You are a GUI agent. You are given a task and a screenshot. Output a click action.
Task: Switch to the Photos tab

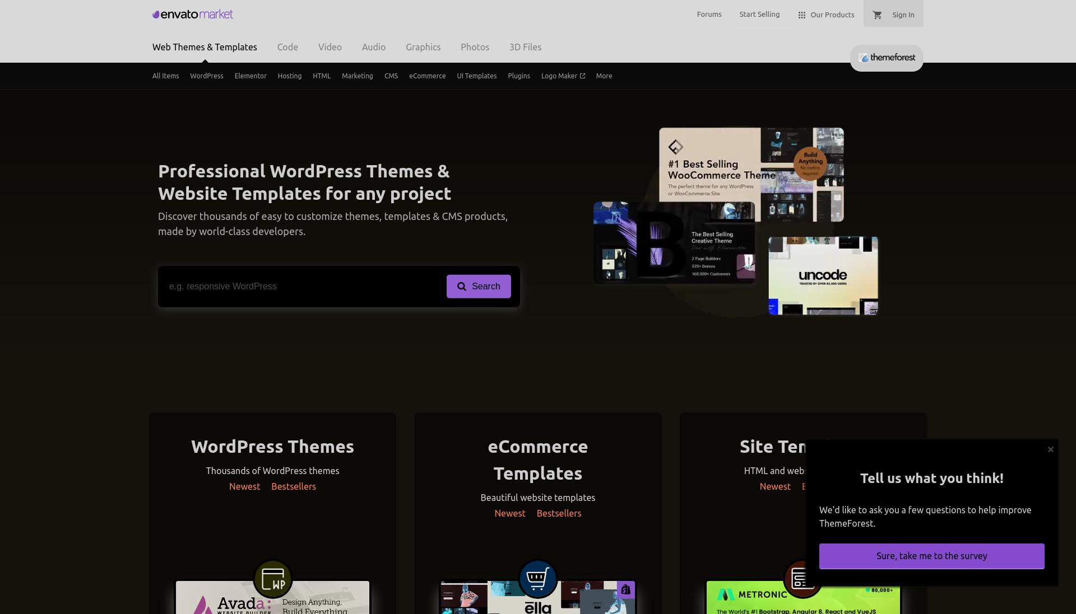point(475,47)
